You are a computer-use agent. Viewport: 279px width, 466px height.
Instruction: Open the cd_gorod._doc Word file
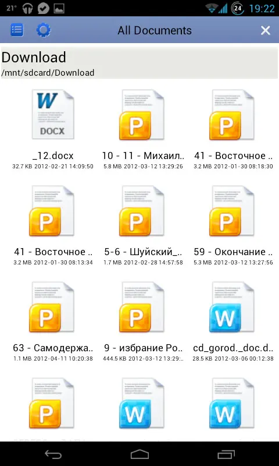pos(232,307)
